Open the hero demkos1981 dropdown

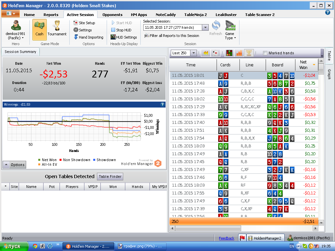click(15, 30)
